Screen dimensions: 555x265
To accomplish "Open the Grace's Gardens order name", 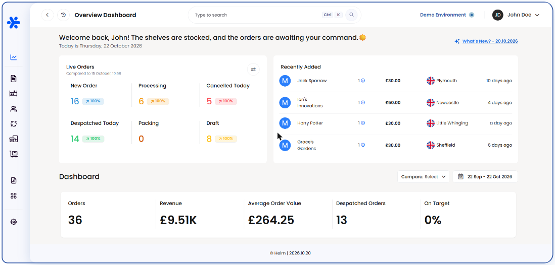I will (x=307, y=145).
